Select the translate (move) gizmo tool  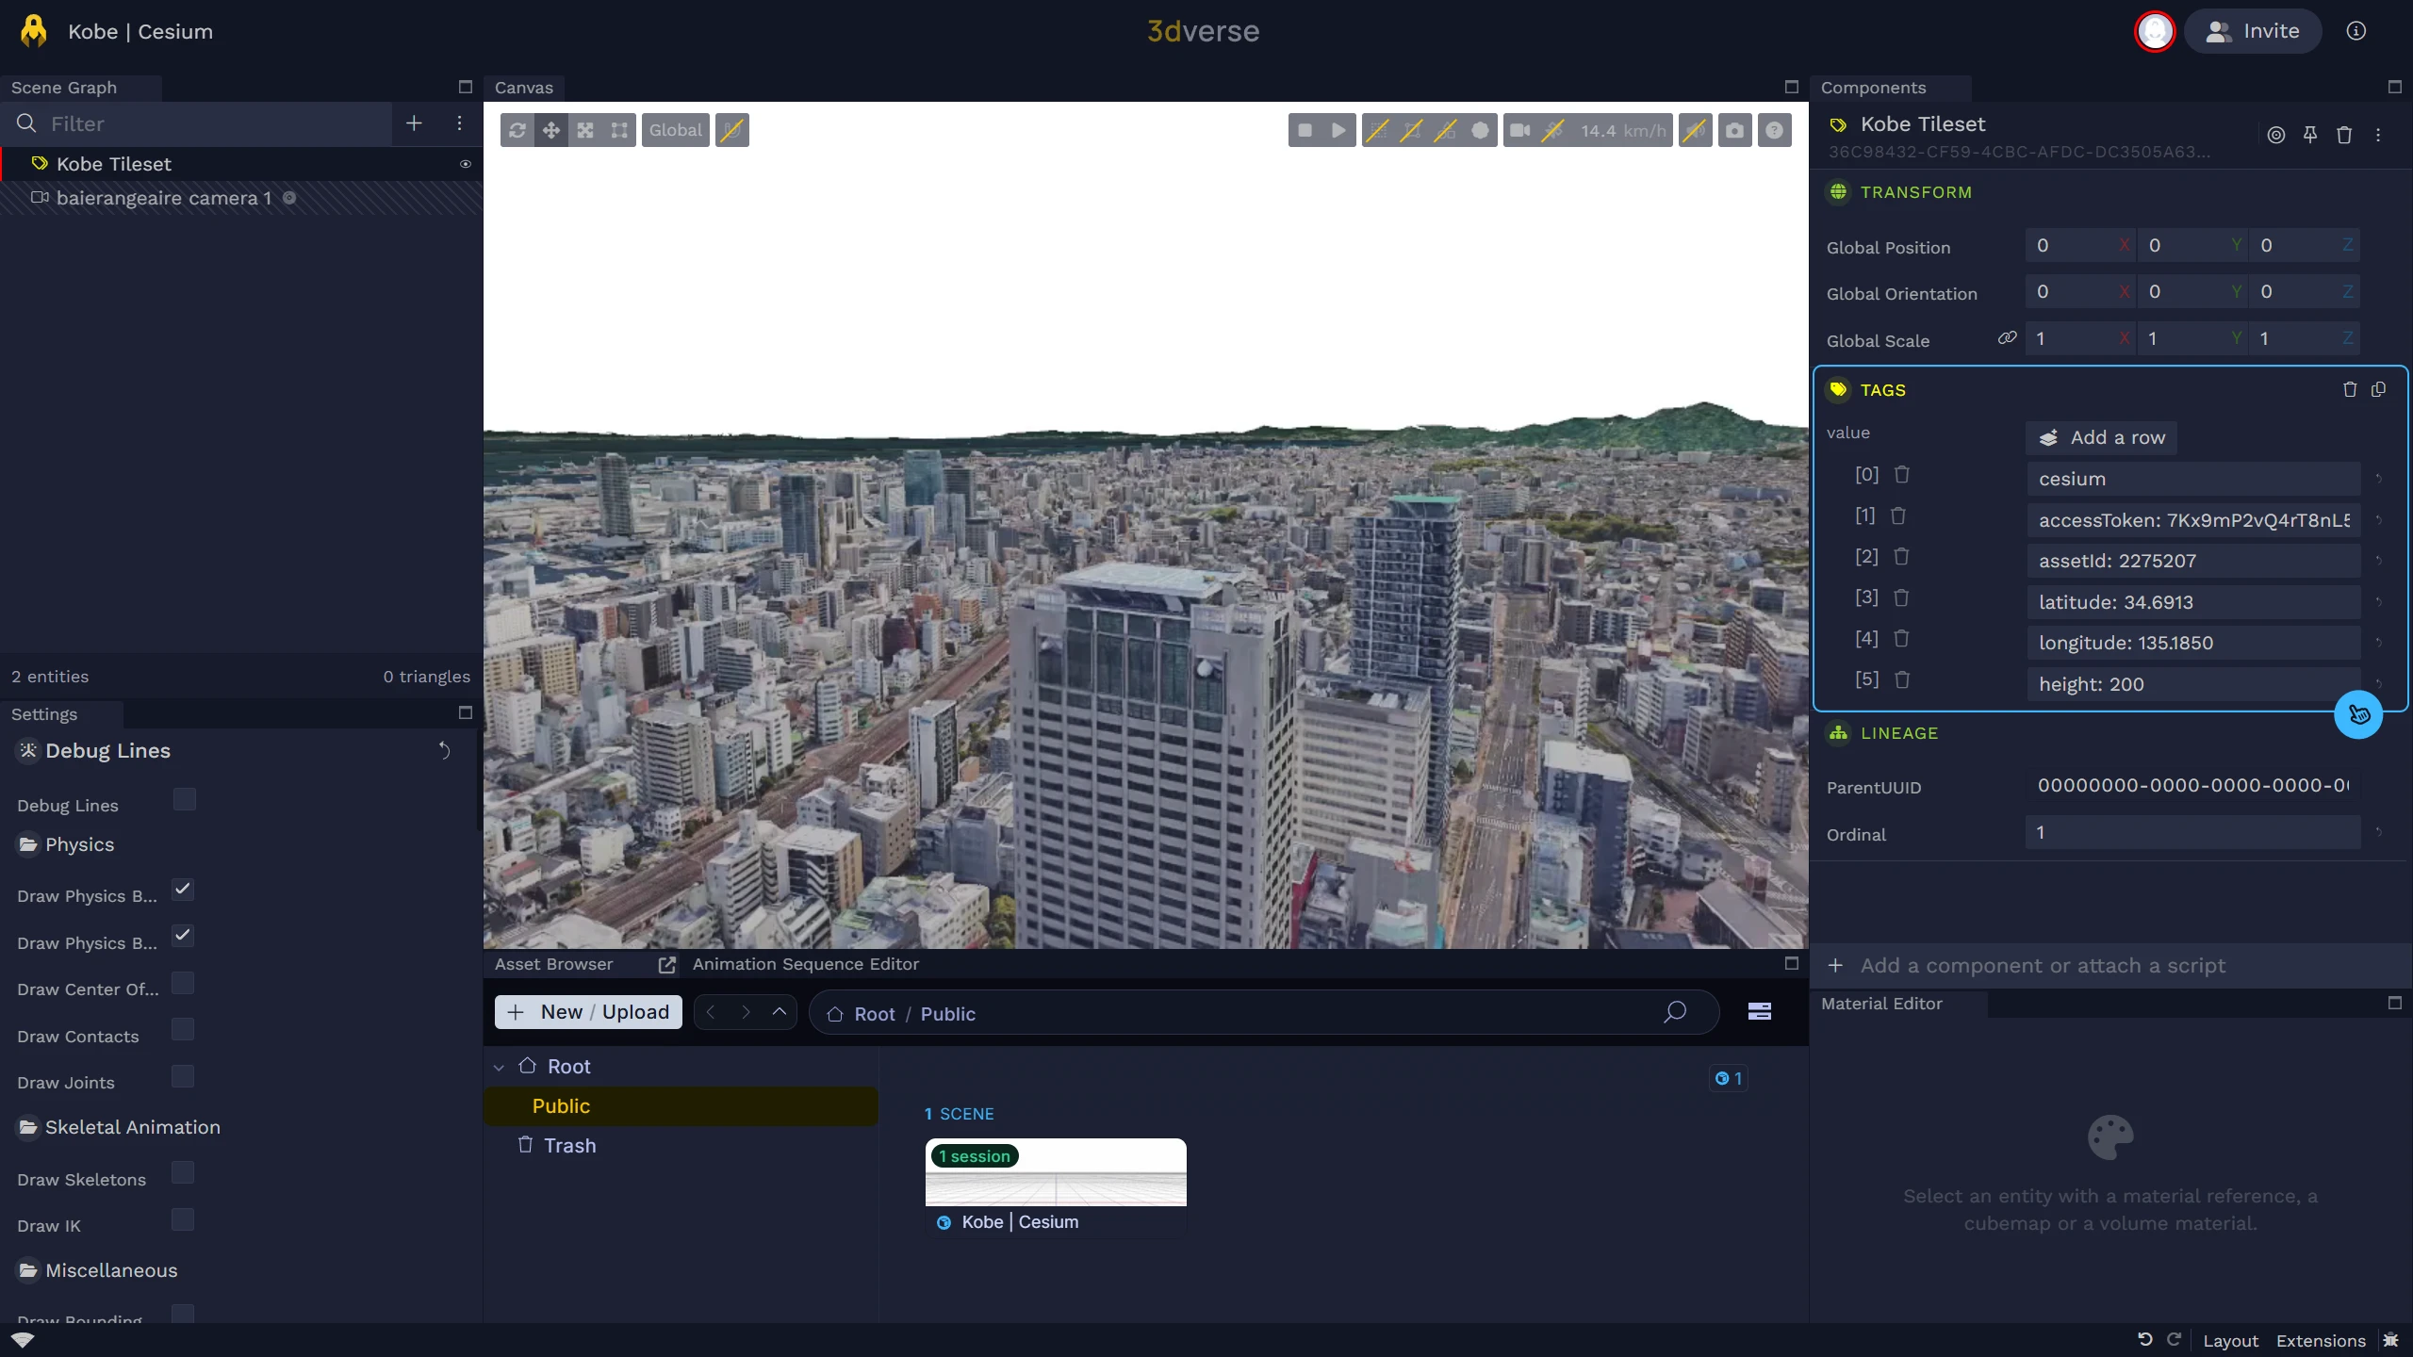tap(551, 130)
